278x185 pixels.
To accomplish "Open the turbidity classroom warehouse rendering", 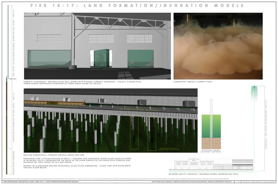I will 97,46.
